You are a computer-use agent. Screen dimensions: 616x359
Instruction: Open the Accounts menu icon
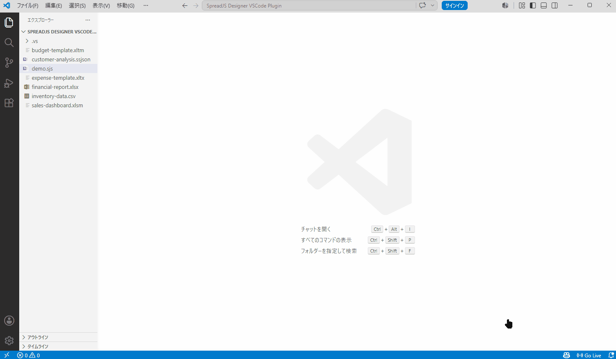coord(9,321)
